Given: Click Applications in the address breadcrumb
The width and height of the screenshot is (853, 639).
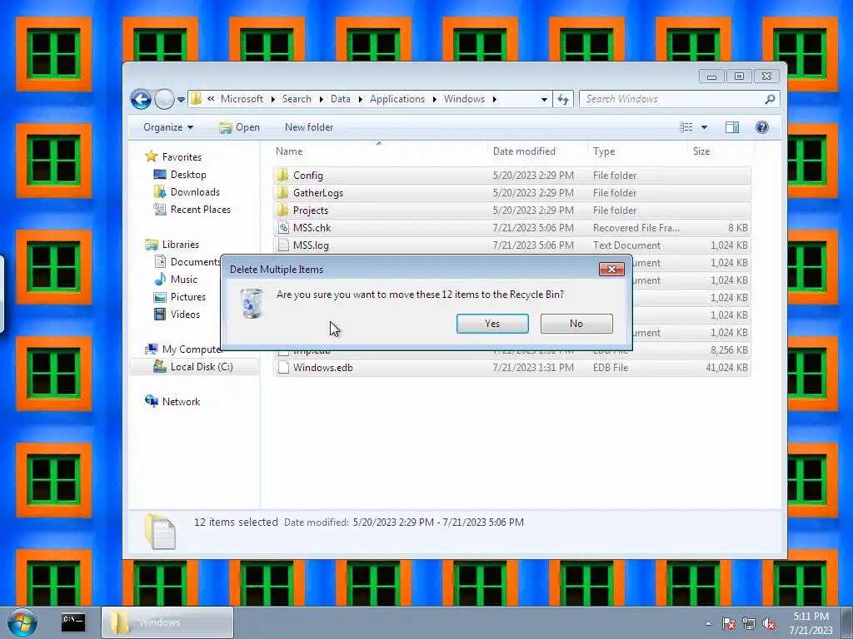Looking at the screenshot, I should point(397,99).
